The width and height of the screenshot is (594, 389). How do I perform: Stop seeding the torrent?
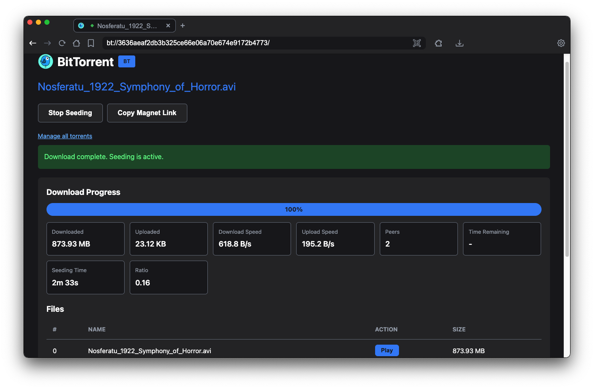[x=70, y=113]
